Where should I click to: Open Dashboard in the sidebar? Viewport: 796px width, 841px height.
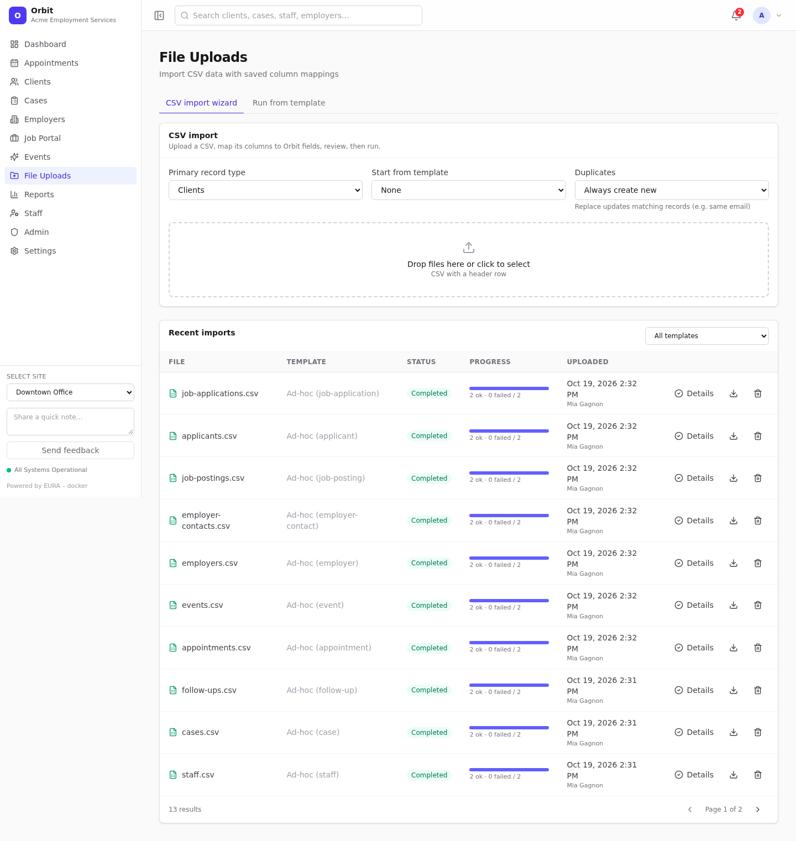(x=70, y=44)
